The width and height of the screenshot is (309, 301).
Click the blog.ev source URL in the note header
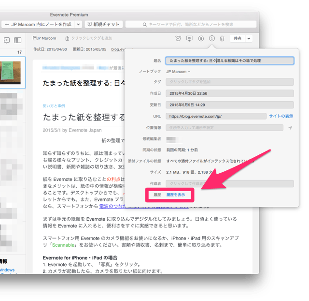click(x=118, y=49)
